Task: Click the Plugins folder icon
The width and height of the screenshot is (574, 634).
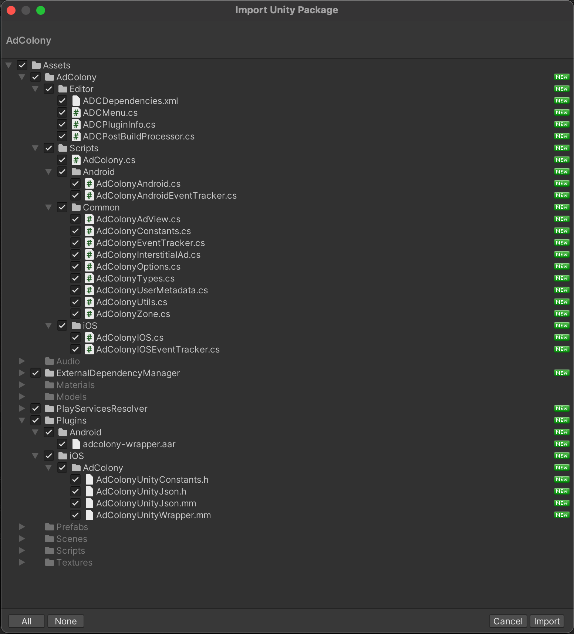Action: (50, 420)
